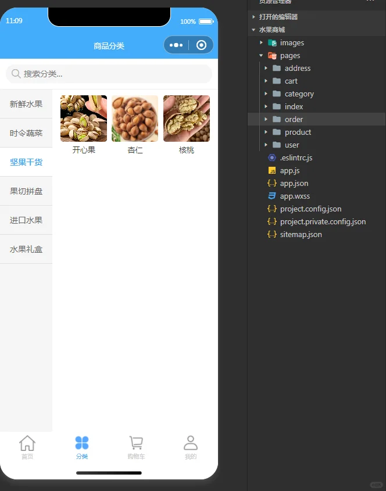Click the project.private.config.json braces icon
The width and height of the screenshot is (386, 491).
pos(272,221)
